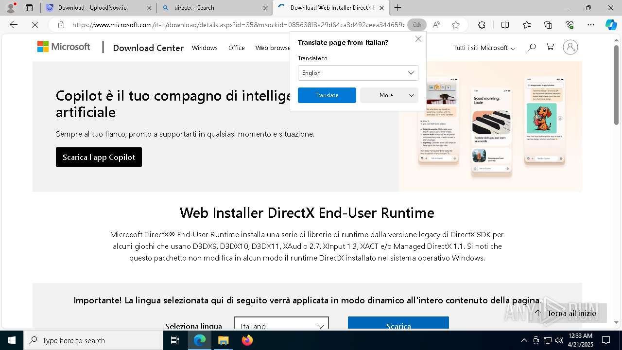Sign in with account icon

[x=570, y=47]
